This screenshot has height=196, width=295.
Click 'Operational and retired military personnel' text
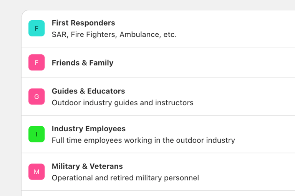point(125,178)
